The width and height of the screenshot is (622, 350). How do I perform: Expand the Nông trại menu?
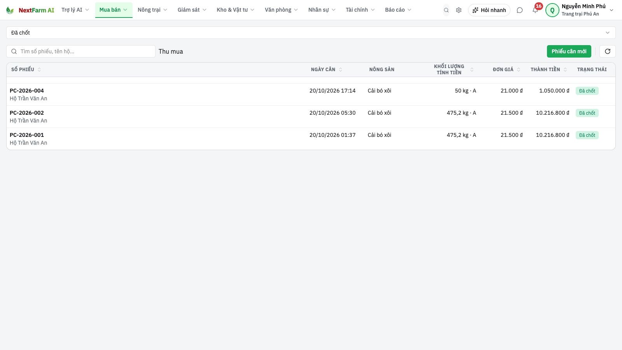pyautogui.click(x=152, y=10)
